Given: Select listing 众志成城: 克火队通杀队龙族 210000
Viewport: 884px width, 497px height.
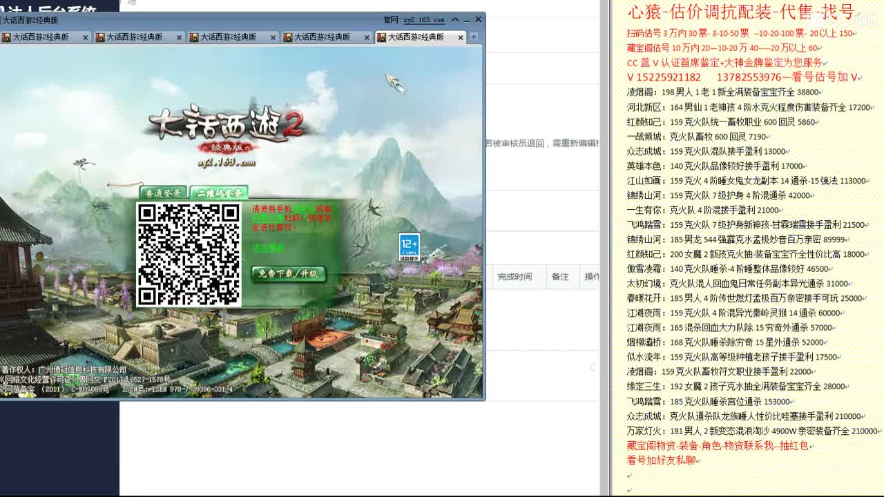Looking at the screenshot, I should 746,417.
